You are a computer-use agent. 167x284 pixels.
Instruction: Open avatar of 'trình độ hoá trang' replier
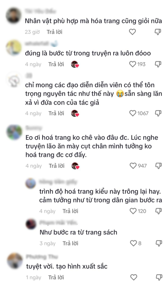(31, 183)
